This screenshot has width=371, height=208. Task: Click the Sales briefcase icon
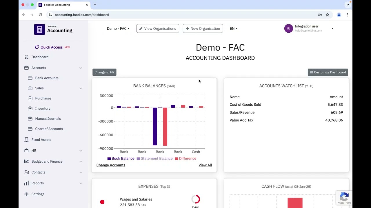click(30, 88)
